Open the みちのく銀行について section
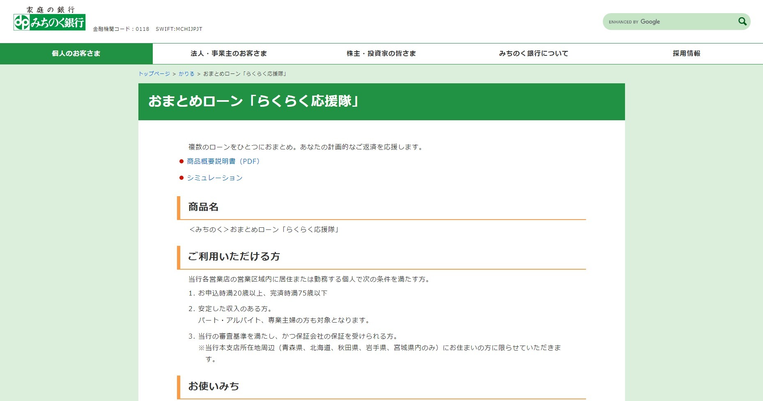Image resolution: width=763 pixels, height=401 pixels. click(x=533, y=53)
